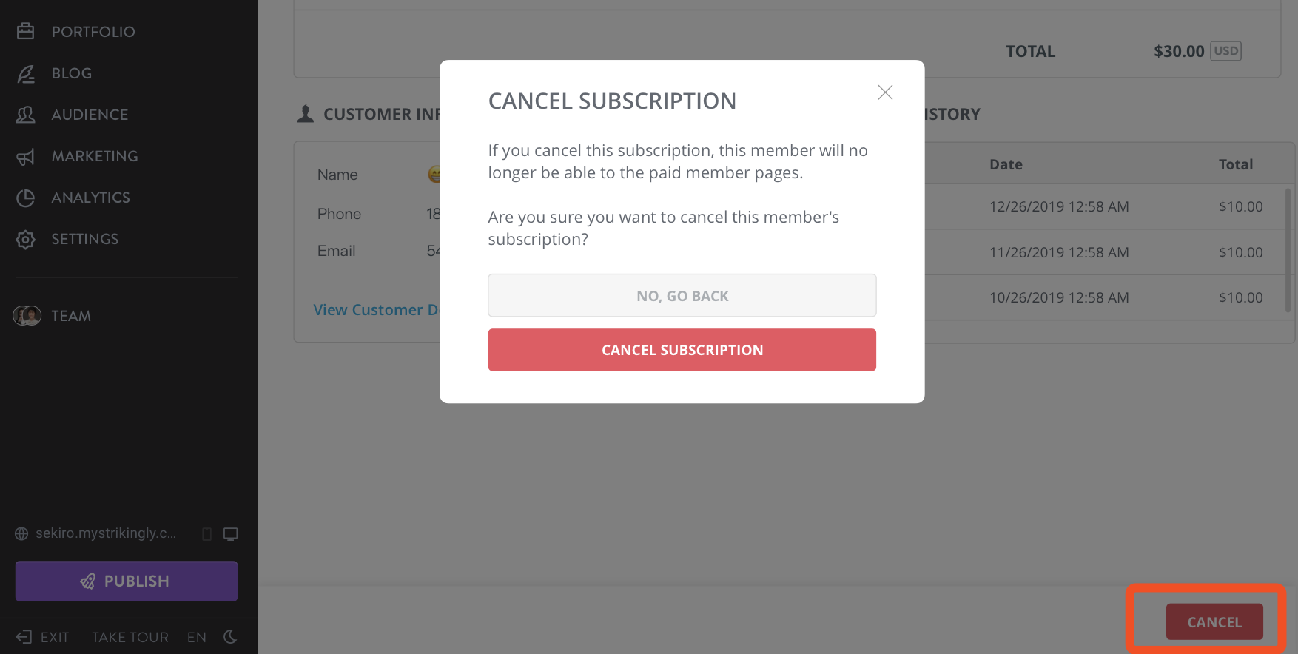Close the Cancel Subscription dialog
The width and height of the screenshot is (1298, 654).
(x=885, y=92)
